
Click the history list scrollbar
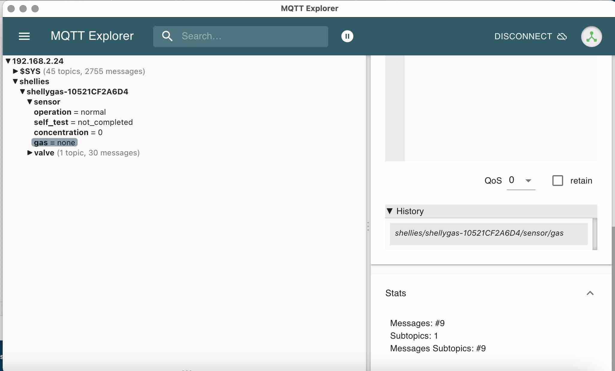[x=595, y=234]
